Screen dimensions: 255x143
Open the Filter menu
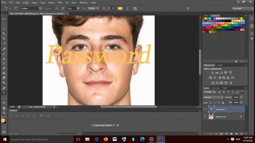(60, 3)
